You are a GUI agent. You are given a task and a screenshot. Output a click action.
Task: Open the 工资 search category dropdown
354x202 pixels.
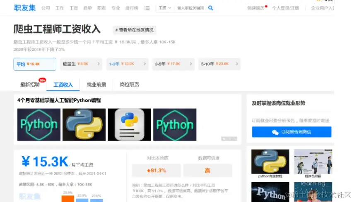point(165,8)
